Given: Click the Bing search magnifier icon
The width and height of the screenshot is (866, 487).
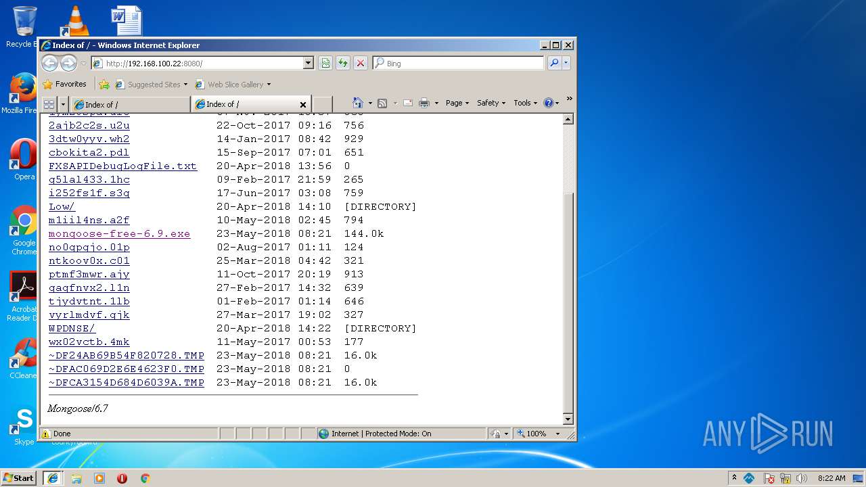Looking at the screenshot, I should [554, 63].
